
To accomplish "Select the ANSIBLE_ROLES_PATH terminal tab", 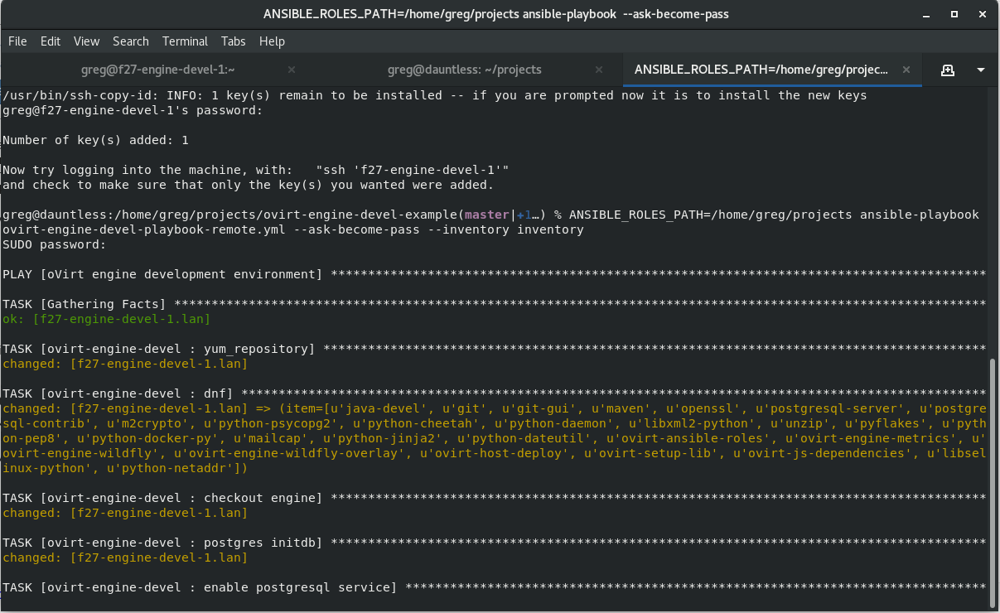I will click(761, 70).
